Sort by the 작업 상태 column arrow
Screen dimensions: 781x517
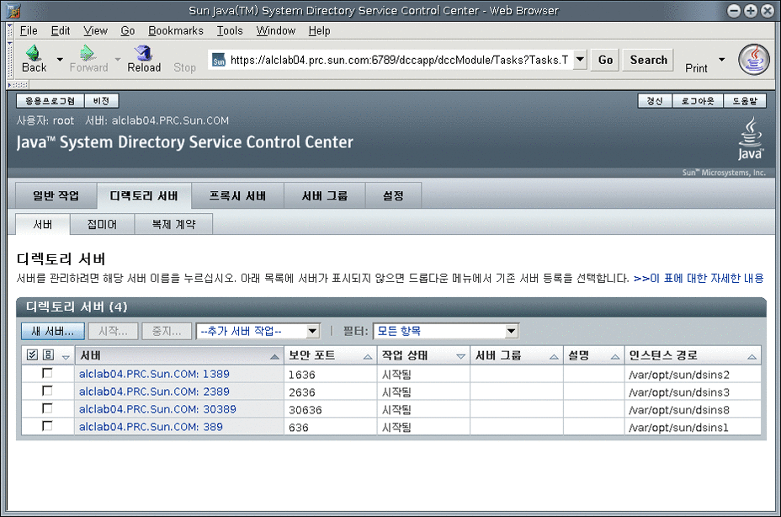(460, 356)
